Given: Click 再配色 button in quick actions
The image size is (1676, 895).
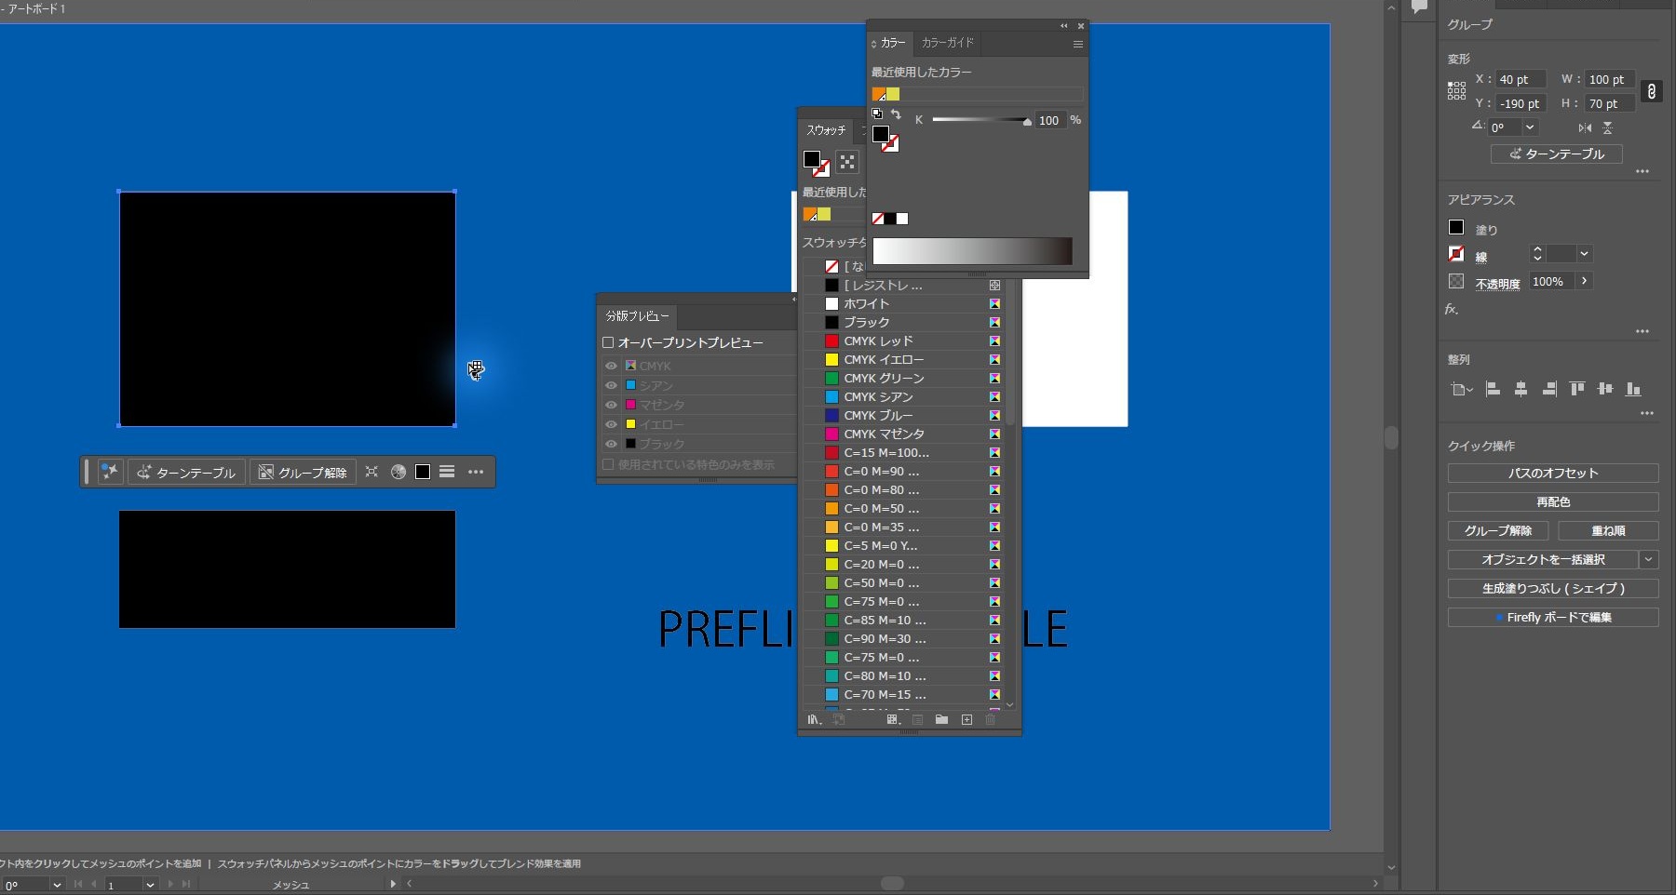Looking at the screenshot, I should (1552, 501).
